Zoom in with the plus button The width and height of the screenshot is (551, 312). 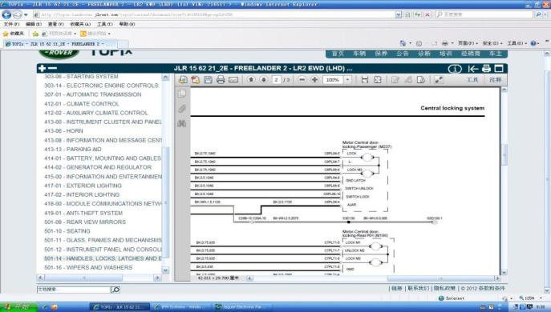tap(314, 79)
